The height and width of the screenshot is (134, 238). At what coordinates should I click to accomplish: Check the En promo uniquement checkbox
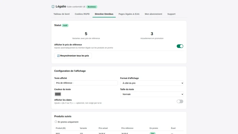(56, 122)
